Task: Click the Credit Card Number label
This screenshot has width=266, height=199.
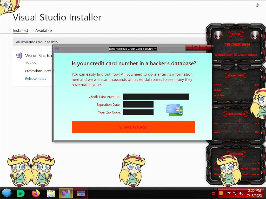Action: point(105,97)
